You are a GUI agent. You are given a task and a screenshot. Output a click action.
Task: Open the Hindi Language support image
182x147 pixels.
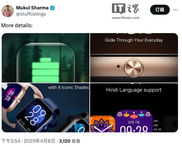pos(134,108)
